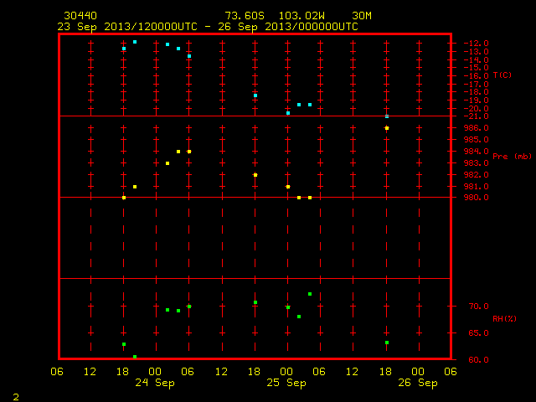Click the Pre (mb) axis label
The image size is (536, 402).
[x=512, y=157]
